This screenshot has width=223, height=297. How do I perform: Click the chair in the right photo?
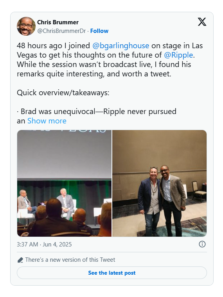click(x=199, y=190)
